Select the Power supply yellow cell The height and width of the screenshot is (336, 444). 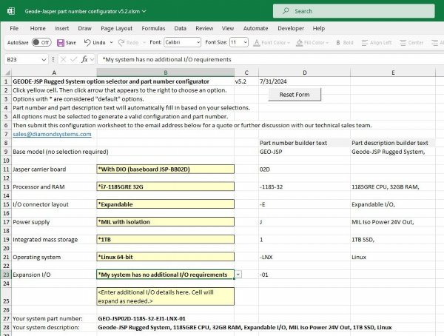(x=165, y=222)
